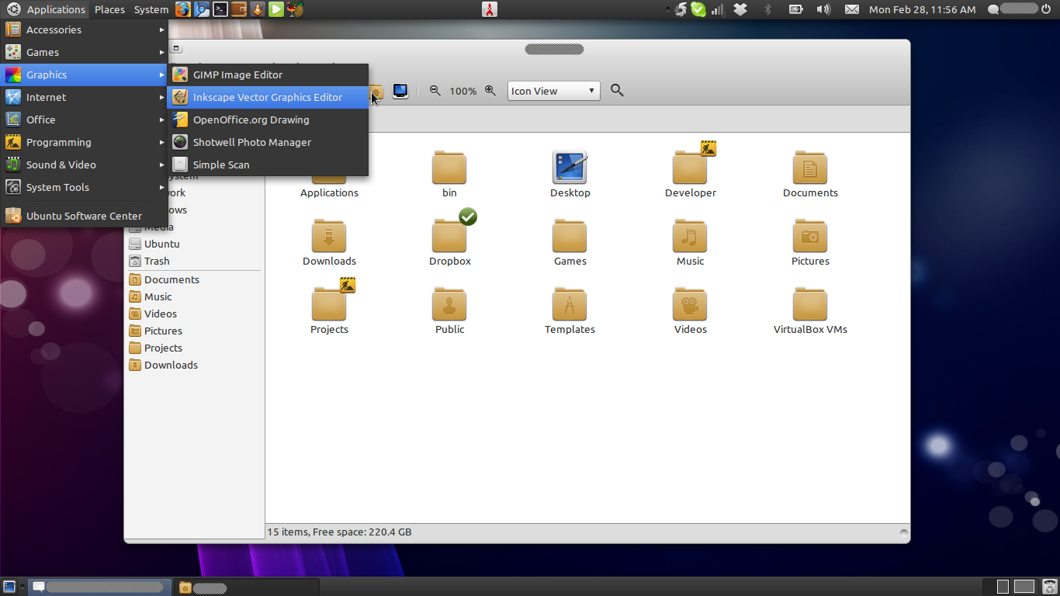Viewport: 1060px width, 596px height.
Task: Open the System menu in top panel
Action: coord(151,9)
